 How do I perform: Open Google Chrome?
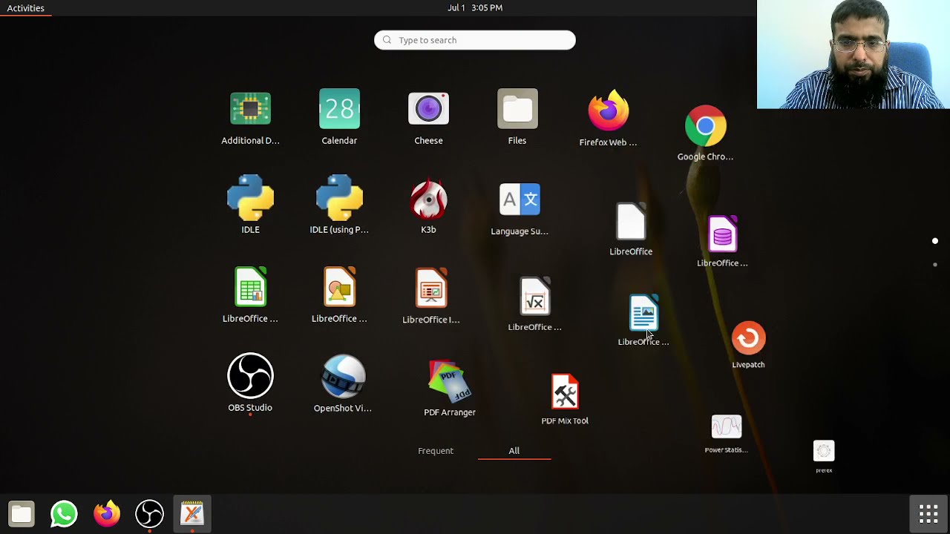tap(706, 125)
